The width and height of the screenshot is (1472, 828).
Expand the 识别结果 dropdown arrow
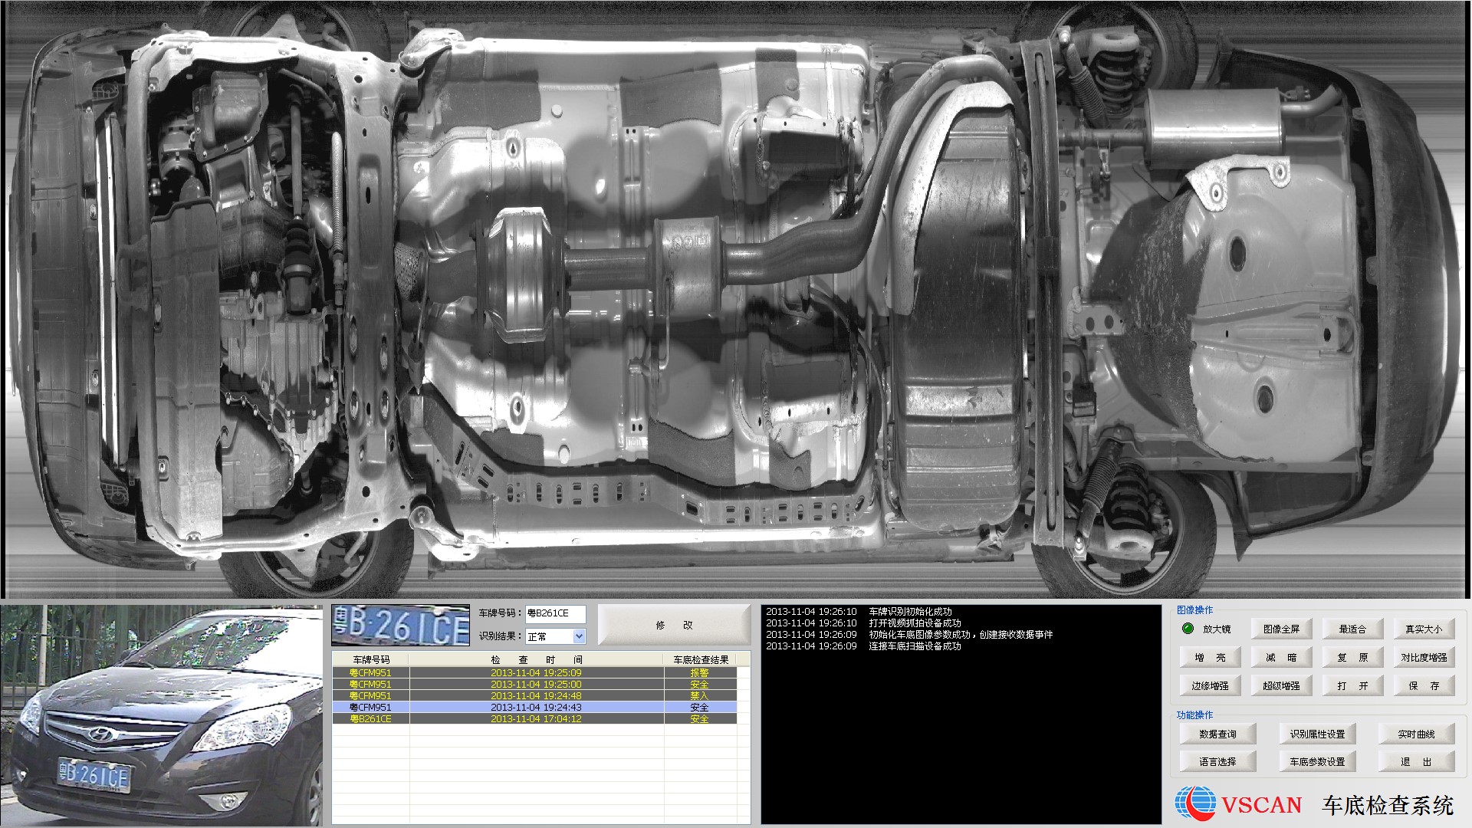click(579, 636)
